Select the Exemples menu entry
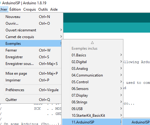 pos(31,44)
